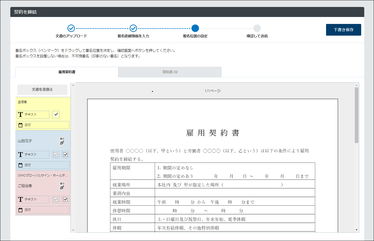Image resolution: width=374 pixels, height=241 pixels.
Task: Select the dark checkbox field for 山田花子
Action: click(x=65, y=154)
